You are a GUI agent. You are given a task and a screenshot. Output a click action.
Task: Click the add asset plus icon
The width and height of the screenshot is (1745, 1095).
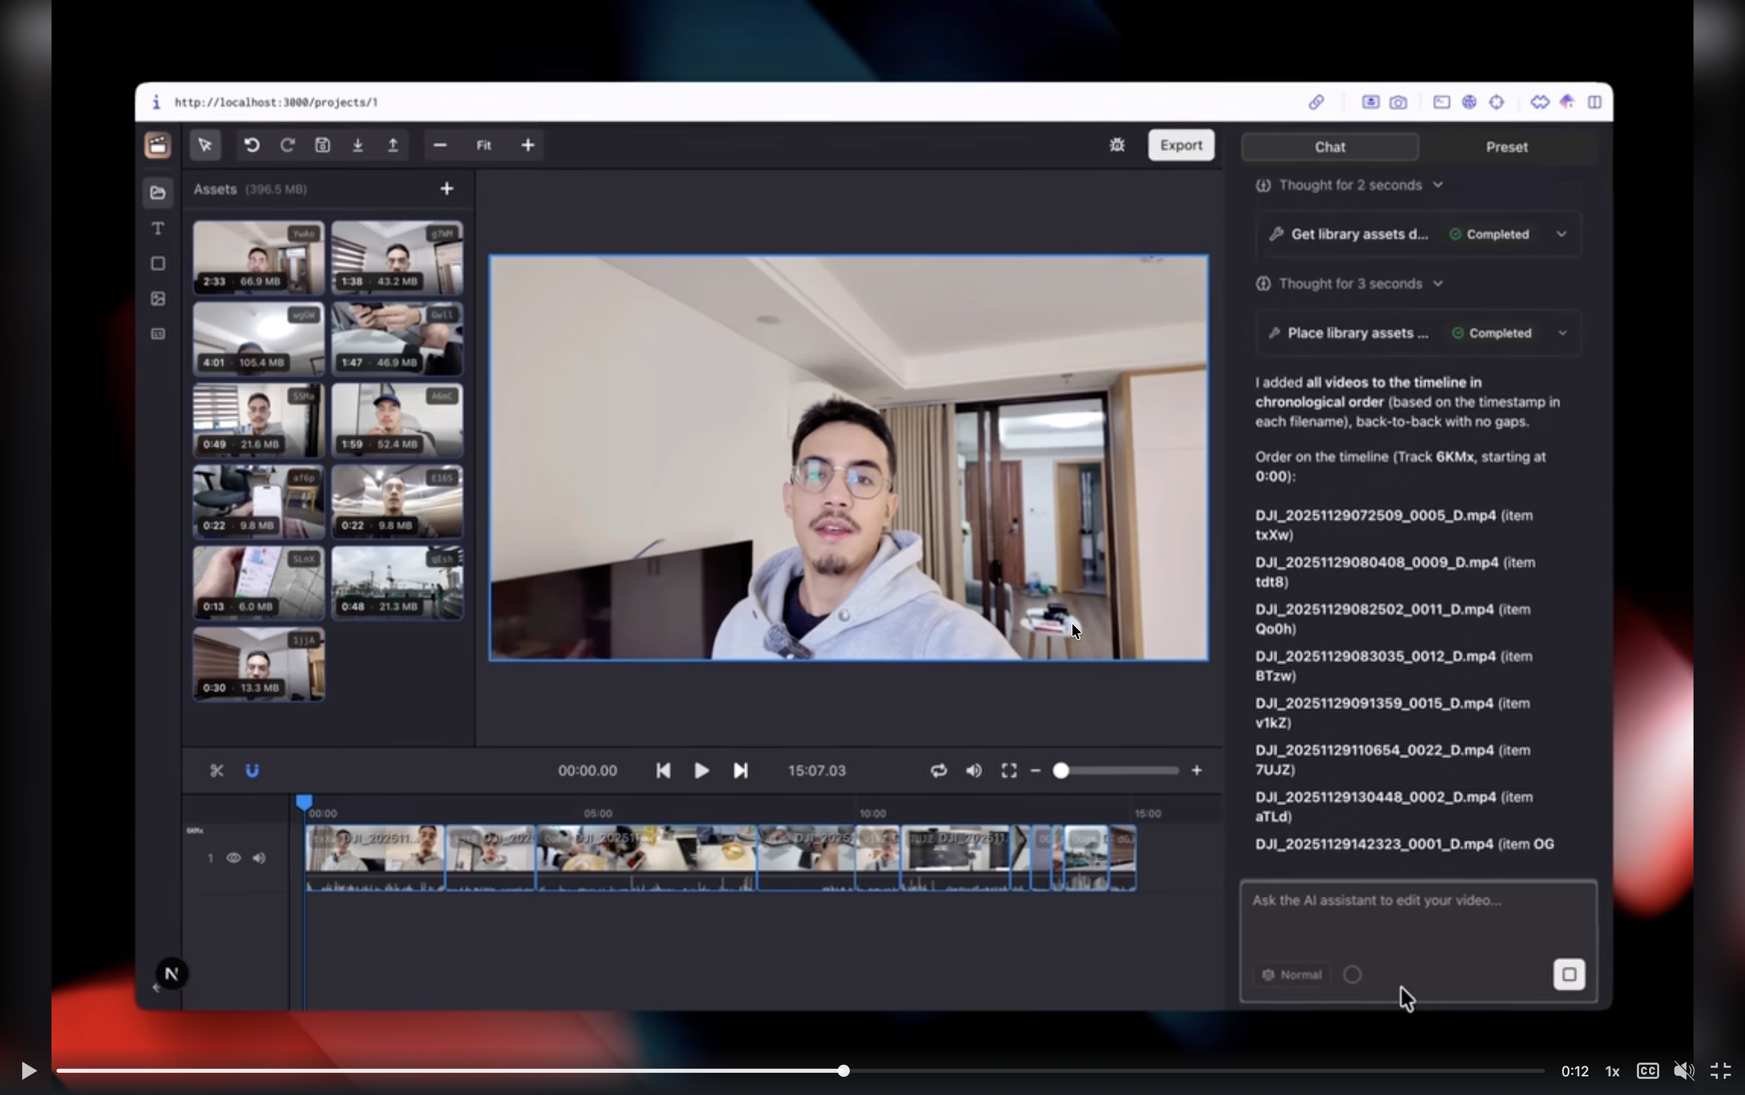tap(446, 189)
